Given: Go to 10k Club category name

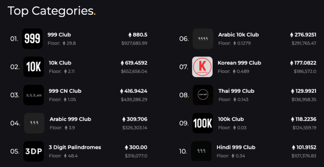Looking at the screenshot, I should point(60,63).
